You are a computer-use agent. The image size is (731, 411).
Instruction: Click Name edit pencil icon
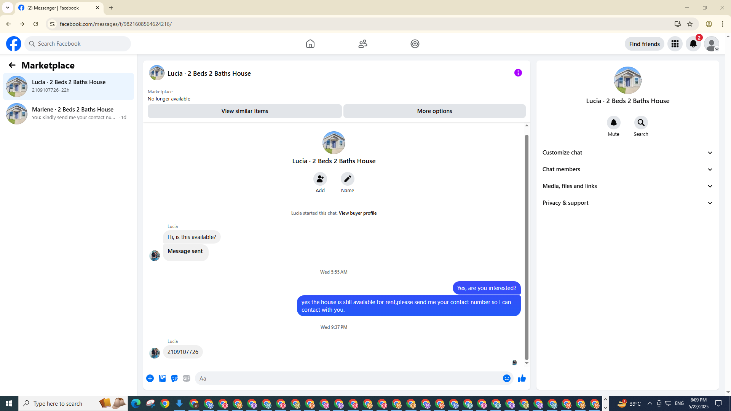click(348, 179)
